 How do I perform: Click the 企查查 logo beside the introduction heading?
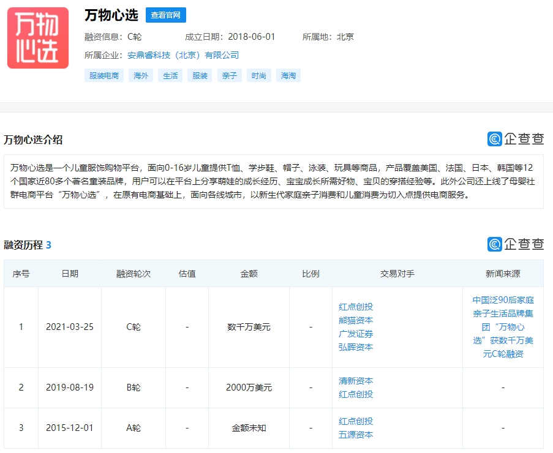pos(515,139)
